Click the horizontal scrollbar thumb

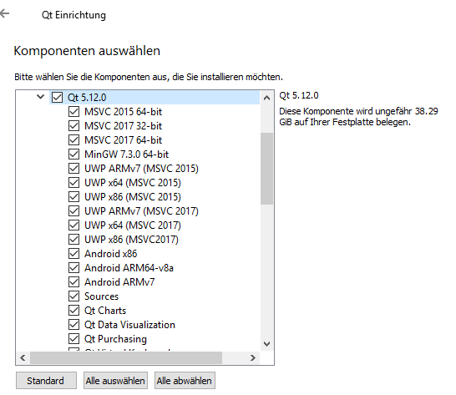pyautogui.click(x=126, y=357)
